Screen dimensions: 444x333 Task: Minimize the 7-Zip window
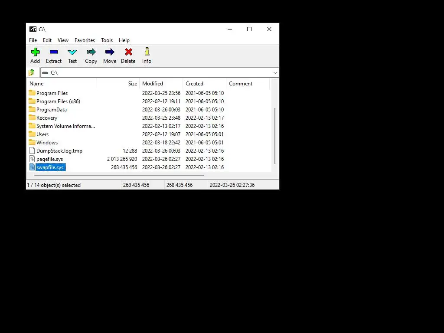(230, 29)
